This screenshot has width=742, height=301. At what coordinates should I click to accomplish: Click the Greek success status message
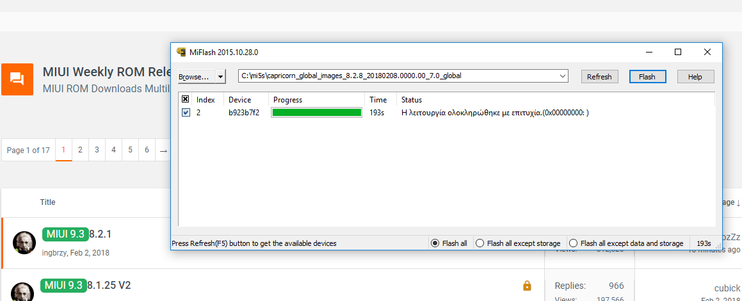point(495,112)
